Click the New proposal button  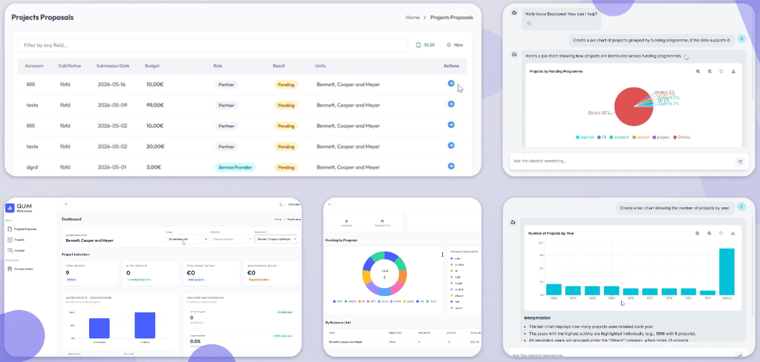pos(455,45)
